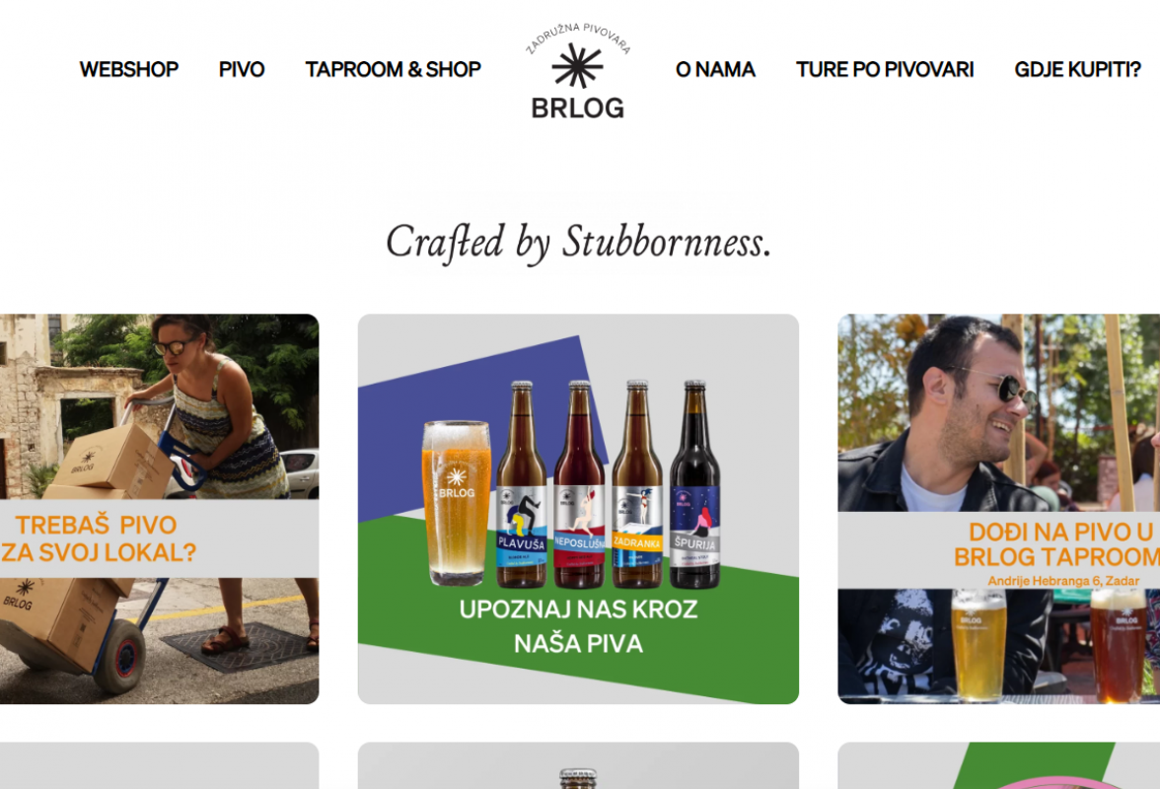Open the 'Dođi na pivo u Brlog Taproom' card
1160x789 pixels.
998,509
